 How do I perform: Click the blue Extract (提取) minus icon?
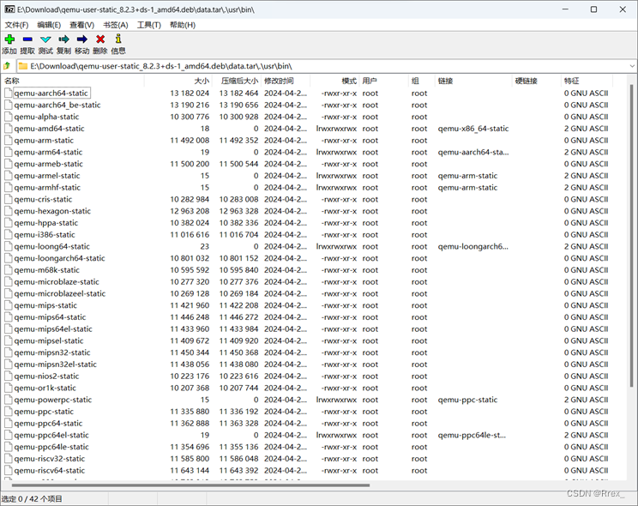(x=27, y=39)
